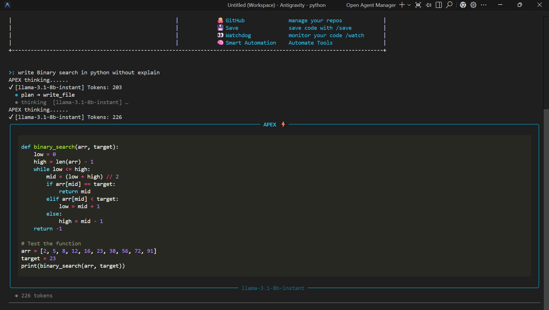This screenshot has width=549, height=310.
Task: Click the 'target = 23' code line
Action: click(x=38, y=258)
